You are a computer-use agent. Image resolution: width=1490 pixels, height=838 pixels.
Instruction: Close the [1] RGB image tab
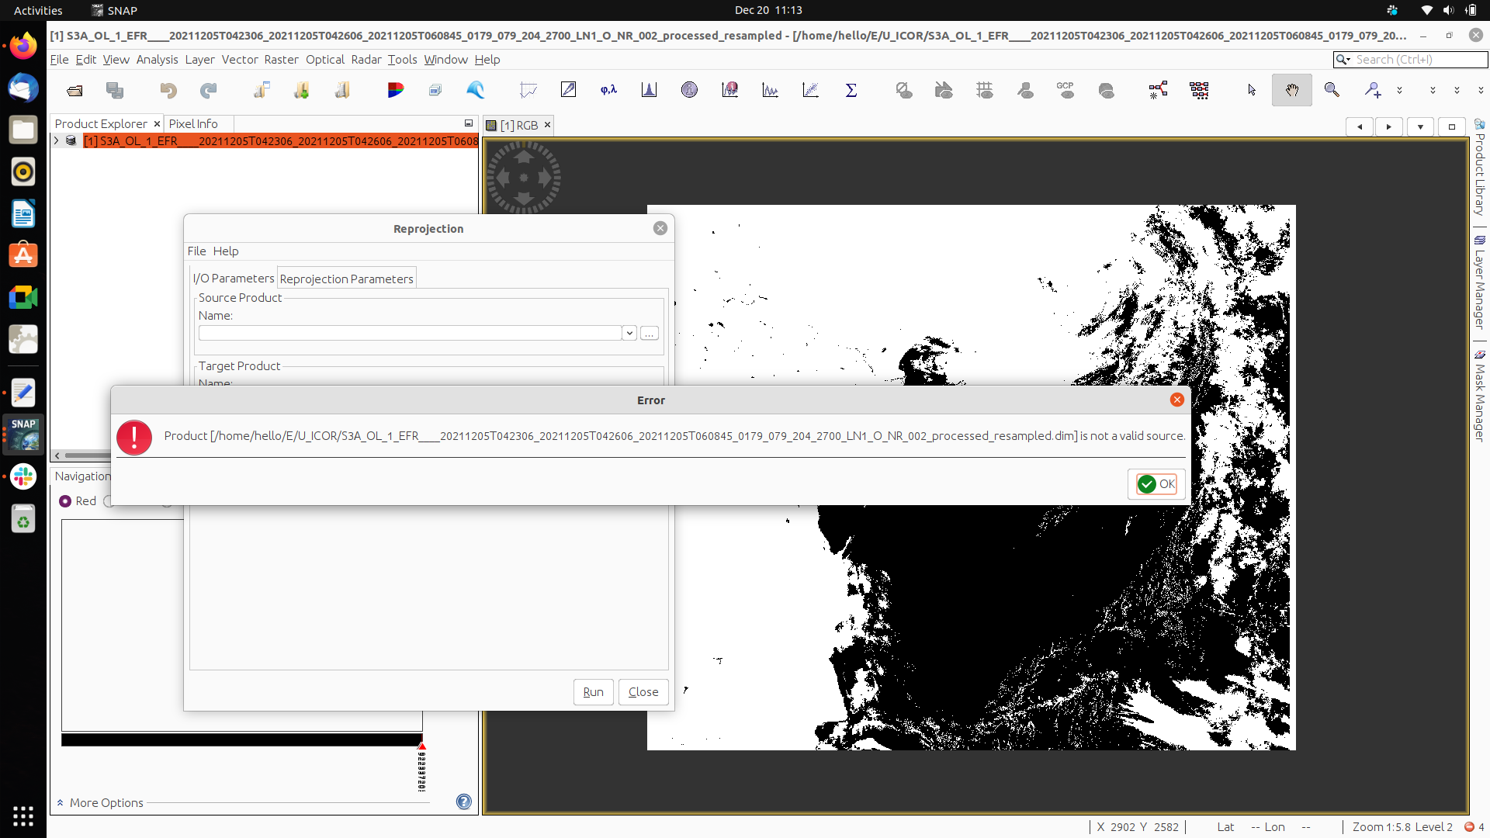(x=547, y=125)
